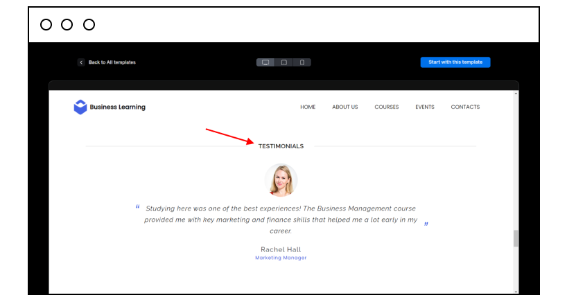Click the scrollbar down arrow
Screen dimensions: 567x302
(x=516, y=292)
